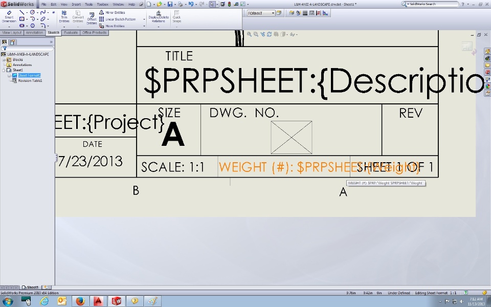491x307 pixels.
Task: Click the Rebuild traffic light icon
Action: click(229, 4)
